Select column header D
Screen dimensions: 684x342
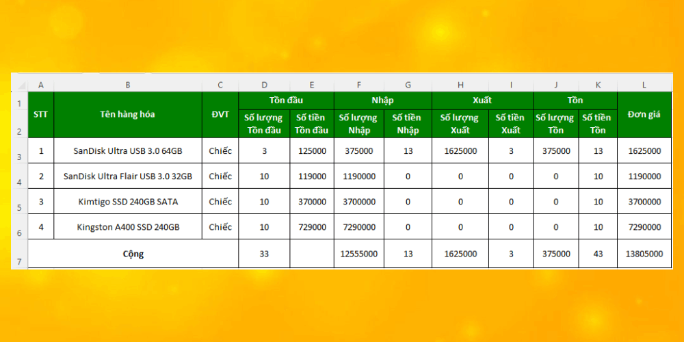pyautogui.click(x=264, y=85)
